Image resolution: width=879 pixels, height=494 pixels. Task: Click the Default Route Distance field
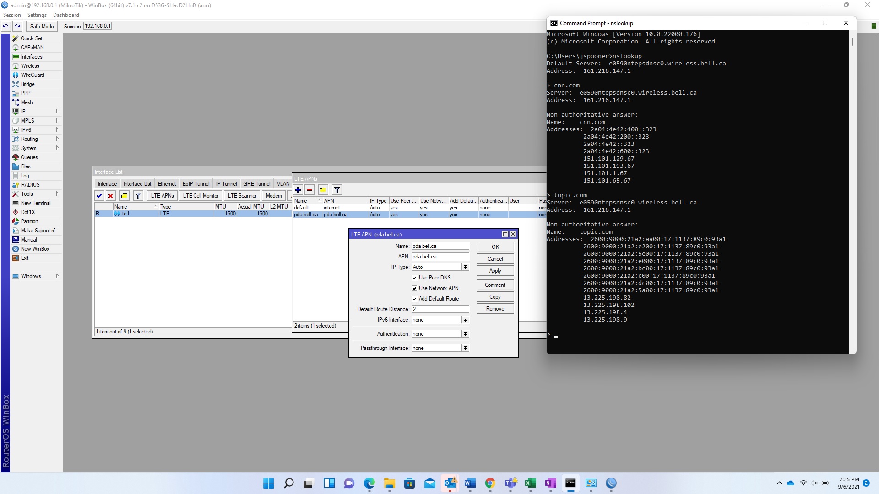click(x=440, y=309)
